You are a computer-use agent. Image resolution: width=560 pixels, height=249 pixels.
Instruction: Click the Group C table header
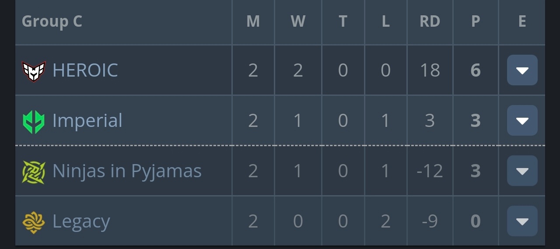(x=52, y=21)
